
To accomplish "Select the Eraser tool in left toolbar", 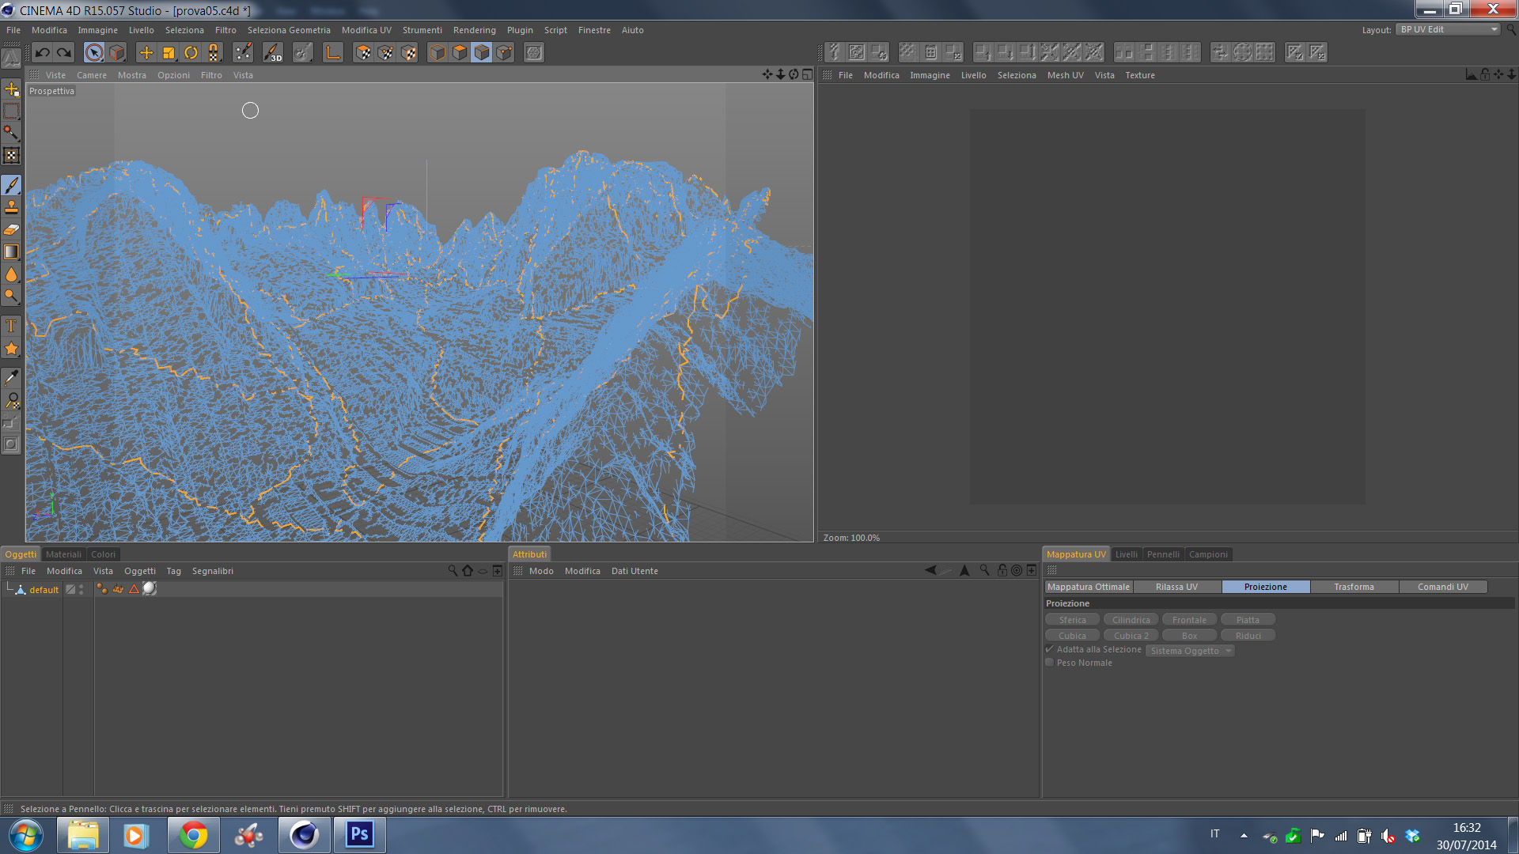I will [11, 230].
